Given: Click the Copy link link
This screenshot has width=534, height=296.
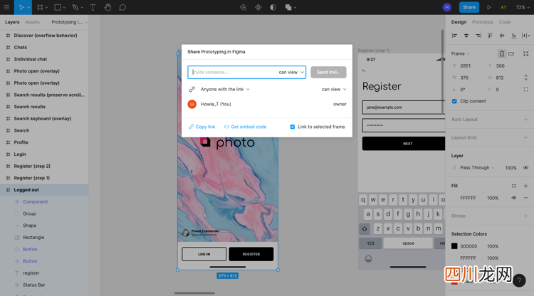Looking at the screenshot, I should [202, 127].
